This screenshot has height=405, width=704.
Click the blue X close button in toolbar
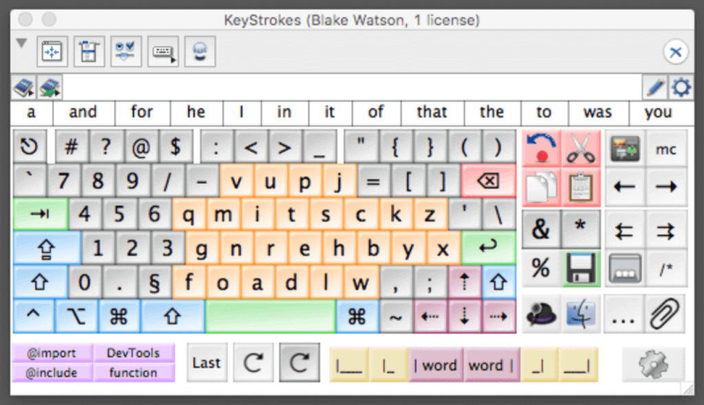[x=675, y=52]
